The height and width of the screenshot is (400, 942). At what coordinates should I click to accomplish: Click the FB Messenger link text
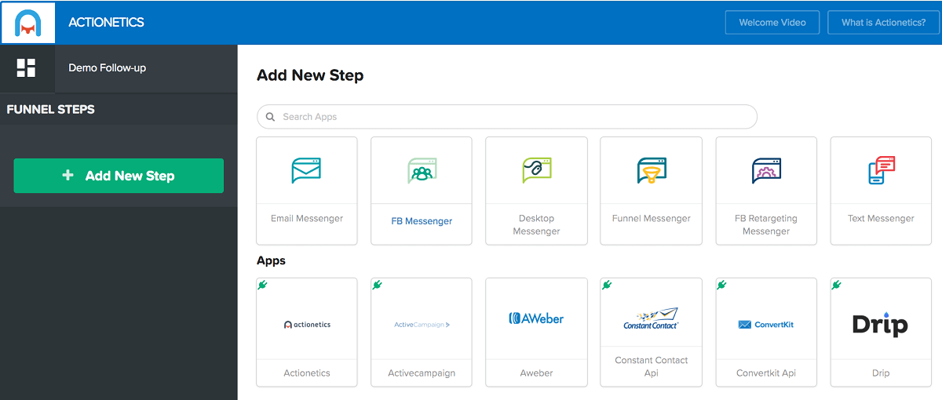(422, 221)
